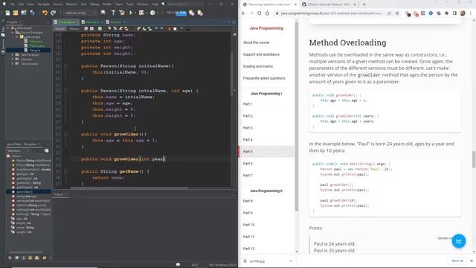Open Grading and exams link

[258, 66]
